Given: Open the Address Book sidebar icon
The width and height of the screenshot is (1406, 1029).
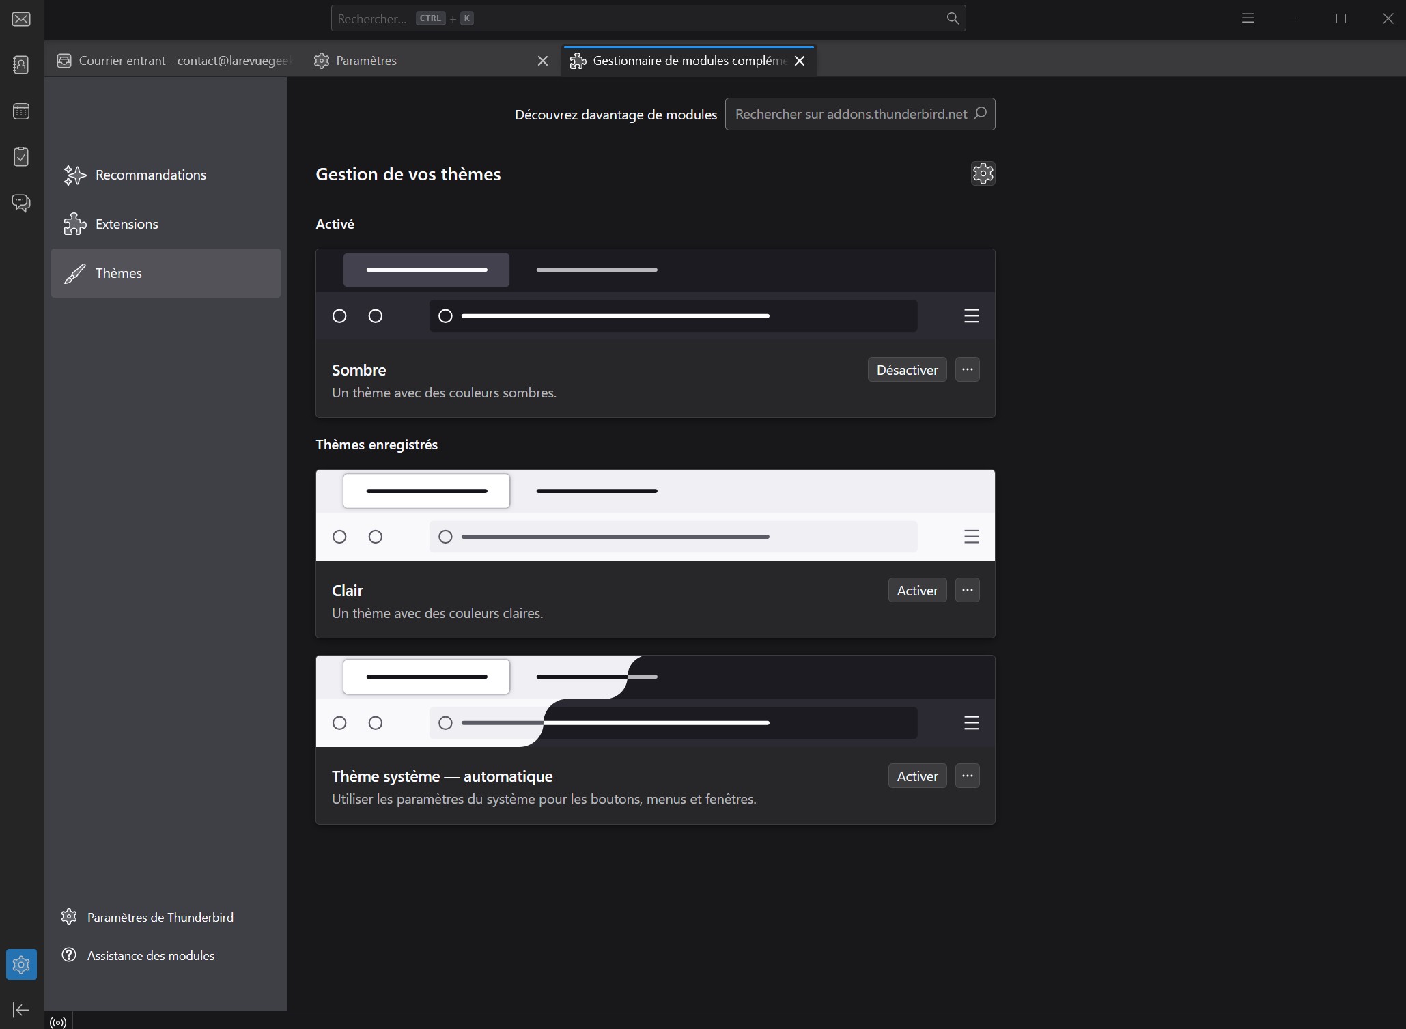Looking at the screenshot, I should click(21, 65).
